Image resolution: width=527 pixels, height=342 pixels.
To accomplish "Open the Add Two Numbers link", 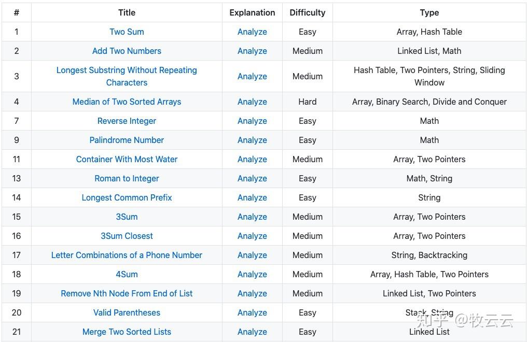I will pyautogui.click(x=127, y=51).
